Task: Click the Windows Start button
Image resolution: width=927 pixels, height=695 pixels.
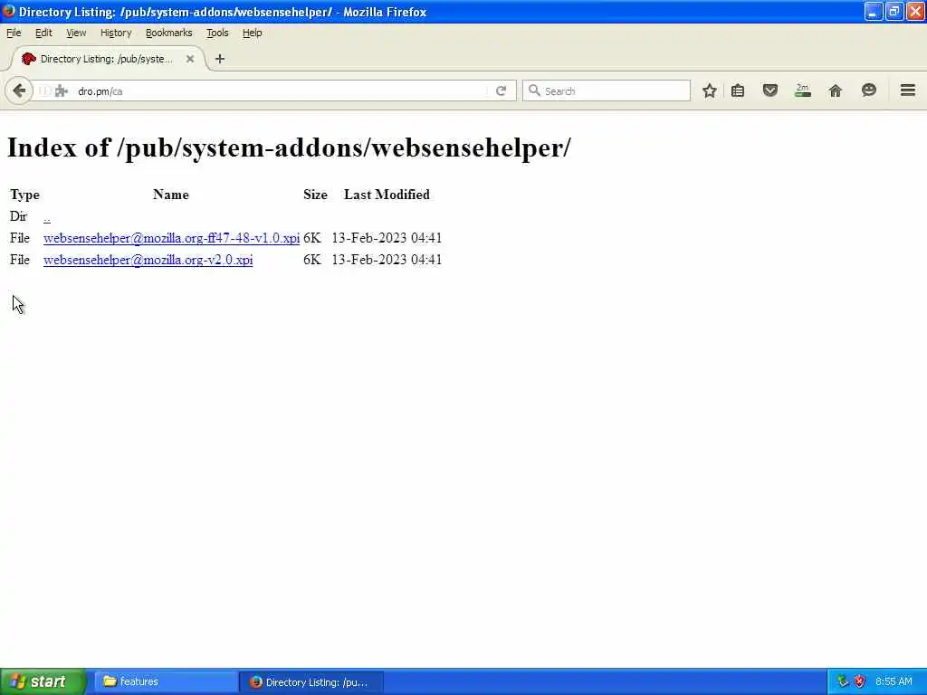Action: [x=43, y=681]
